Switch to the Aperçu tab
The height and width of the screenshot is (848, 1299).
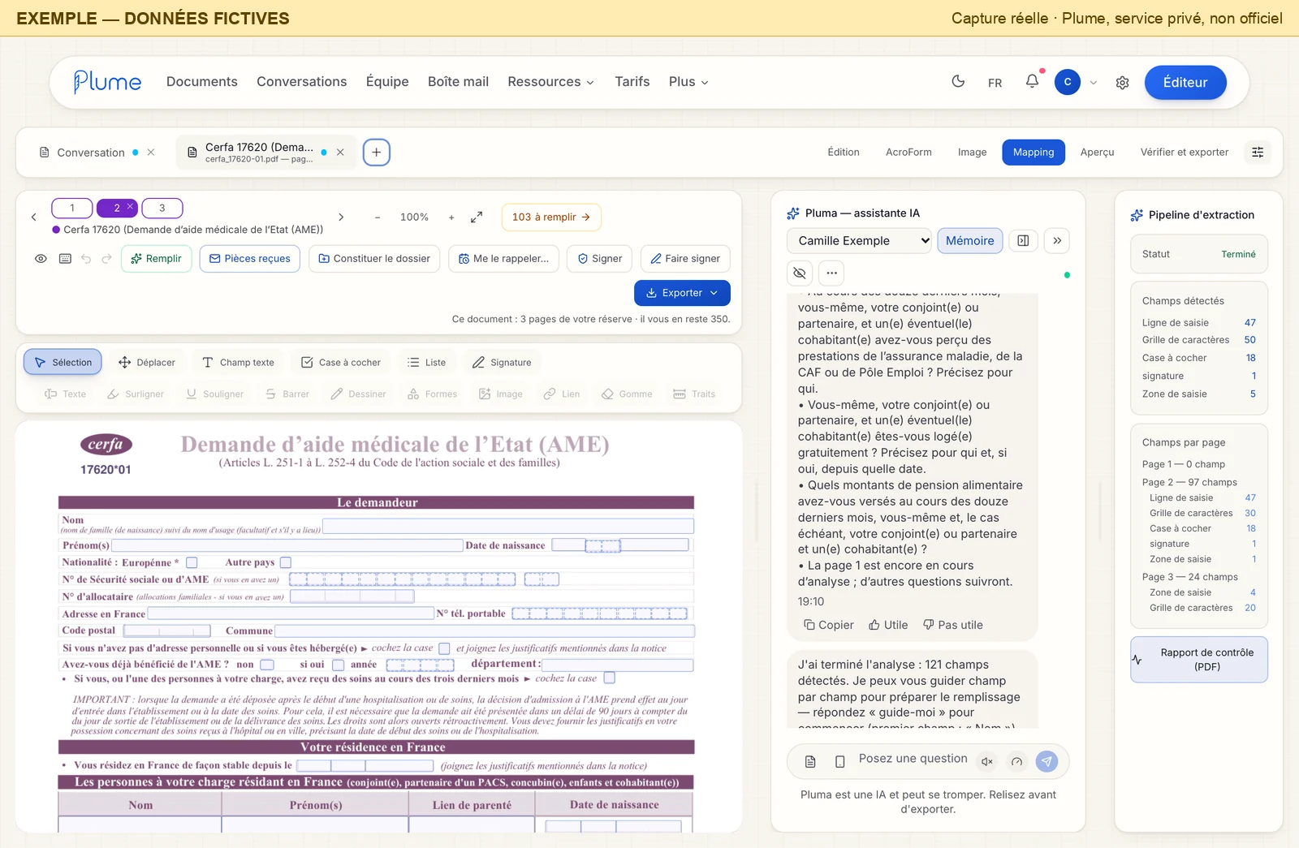(1097, 152)
